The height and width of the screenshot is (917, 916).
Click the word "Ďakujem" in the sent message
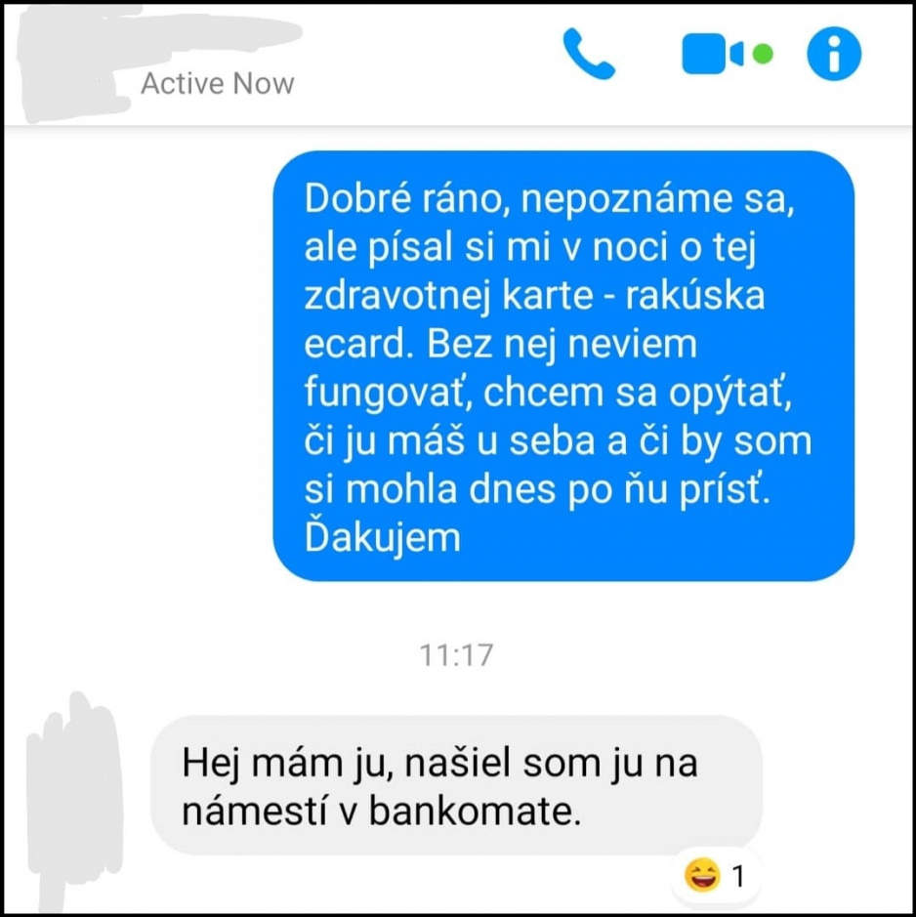(x=383, y=537)
